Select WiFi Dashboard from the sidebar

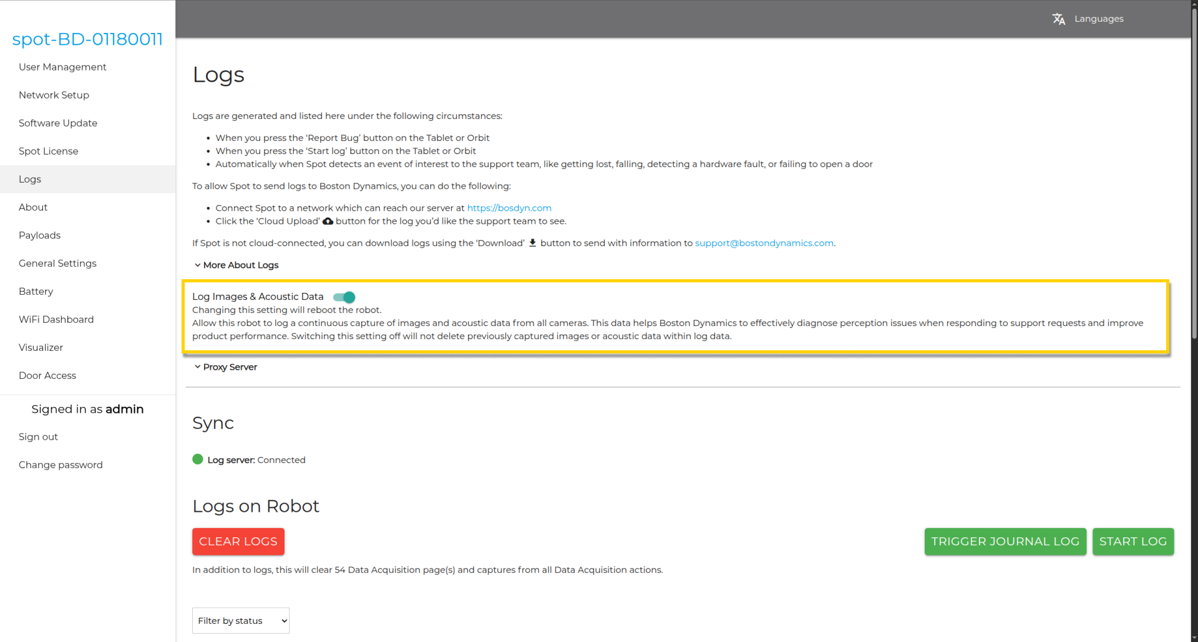[x=56, y=319]
